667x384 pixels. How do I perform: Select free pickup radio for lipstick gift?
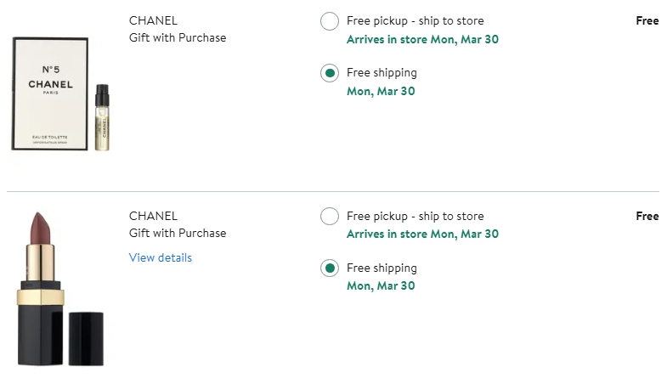[x=330, y=217]
